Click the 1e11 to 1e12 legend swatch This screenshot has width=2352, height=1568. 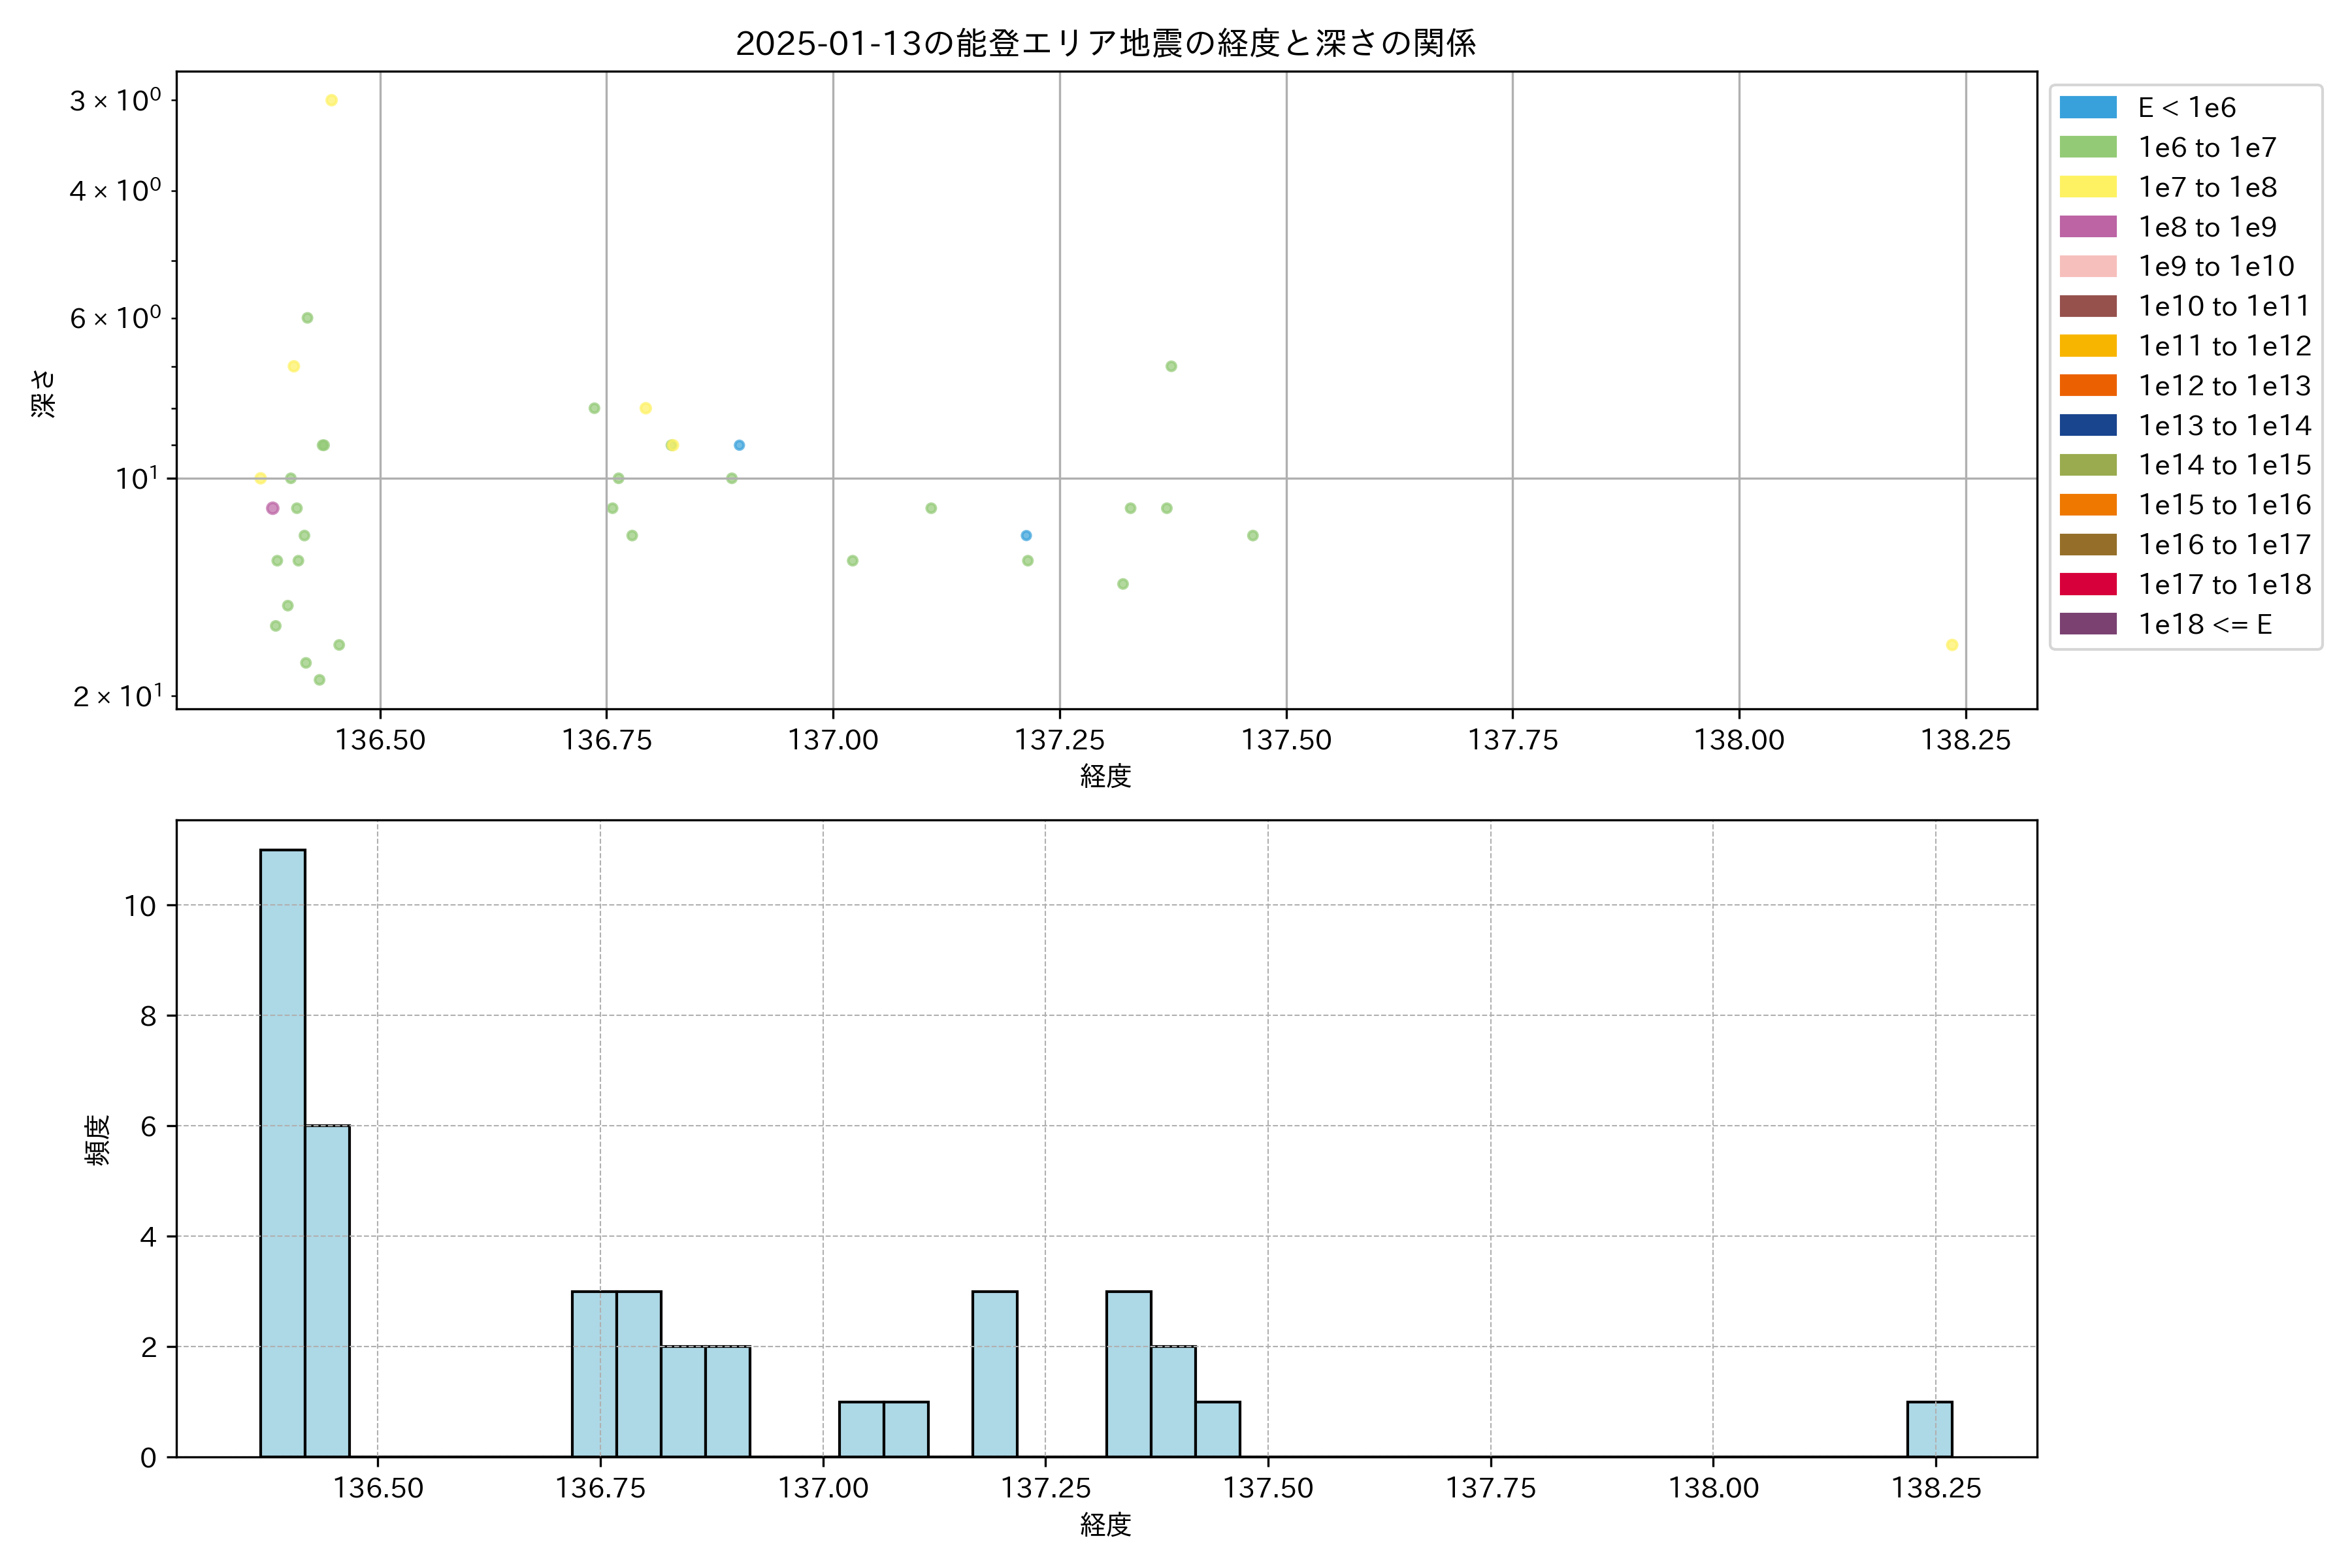click(x=2087, y=346)
